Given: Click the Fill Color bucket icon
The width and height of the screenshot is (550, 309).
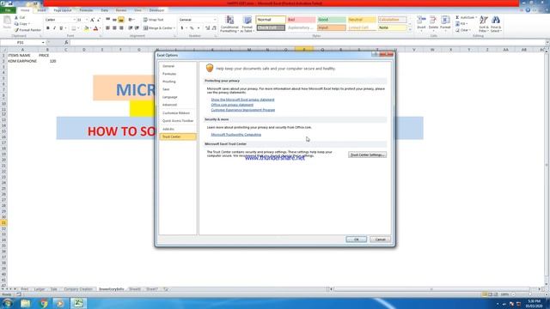Looking at the screenshot, I should (86, 28).
